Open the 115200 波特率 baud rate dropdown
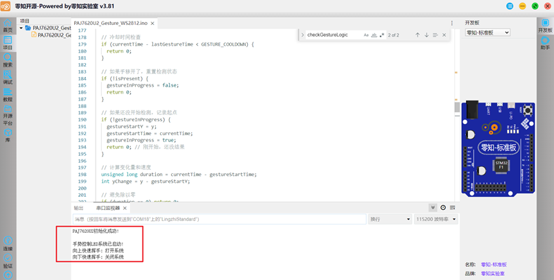The height and width of the screenshot is (280, 554). (x=436, y=219)
